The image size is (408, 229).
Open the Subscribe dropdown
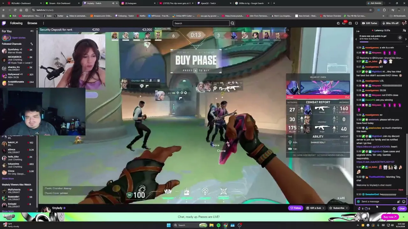pyautogui.click(x=339, y=208)
